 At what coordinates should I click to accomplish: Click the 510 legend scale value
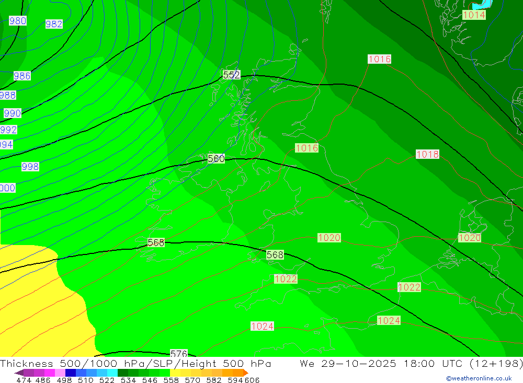[x=85, y=380]
